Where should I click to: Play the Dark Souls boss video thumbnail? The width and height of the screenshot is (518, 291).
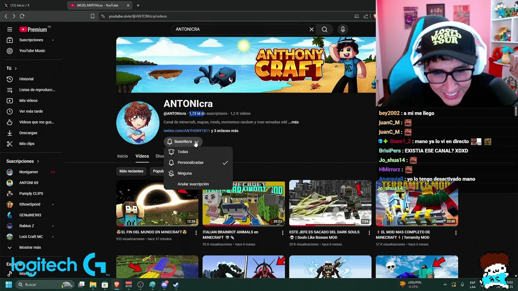point(330,203)
